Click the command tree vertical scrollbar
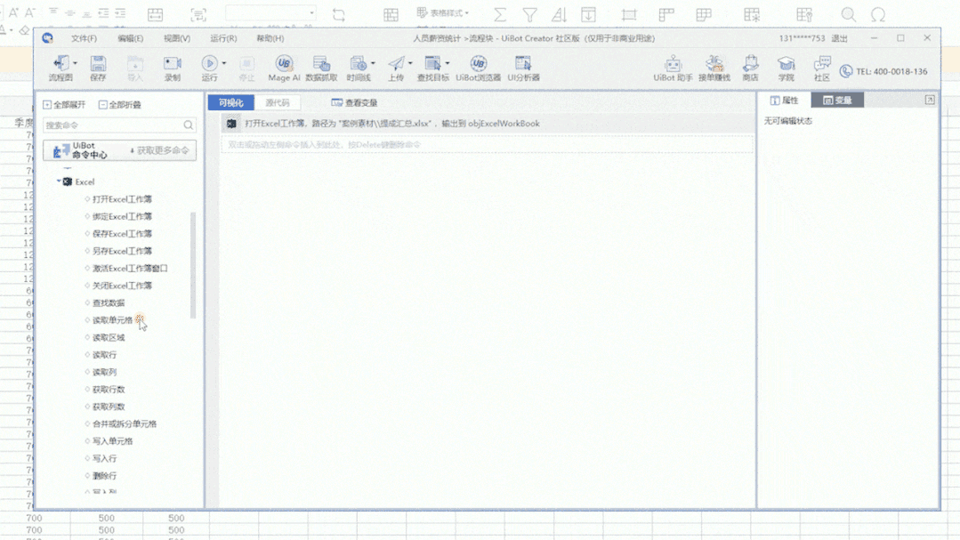 click(193, 264)
